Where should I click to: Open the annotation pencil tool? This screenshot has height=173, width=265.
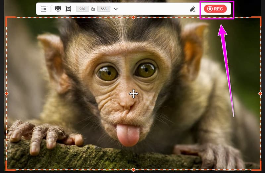coord(193,9)
